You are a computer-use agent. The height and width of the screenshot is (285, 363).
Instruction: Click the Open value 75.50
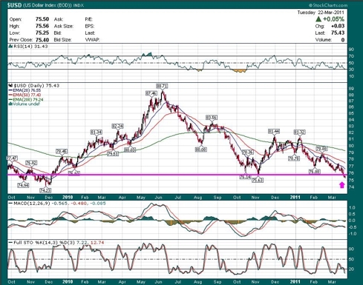pyautogui.click(x=42, y=19)
